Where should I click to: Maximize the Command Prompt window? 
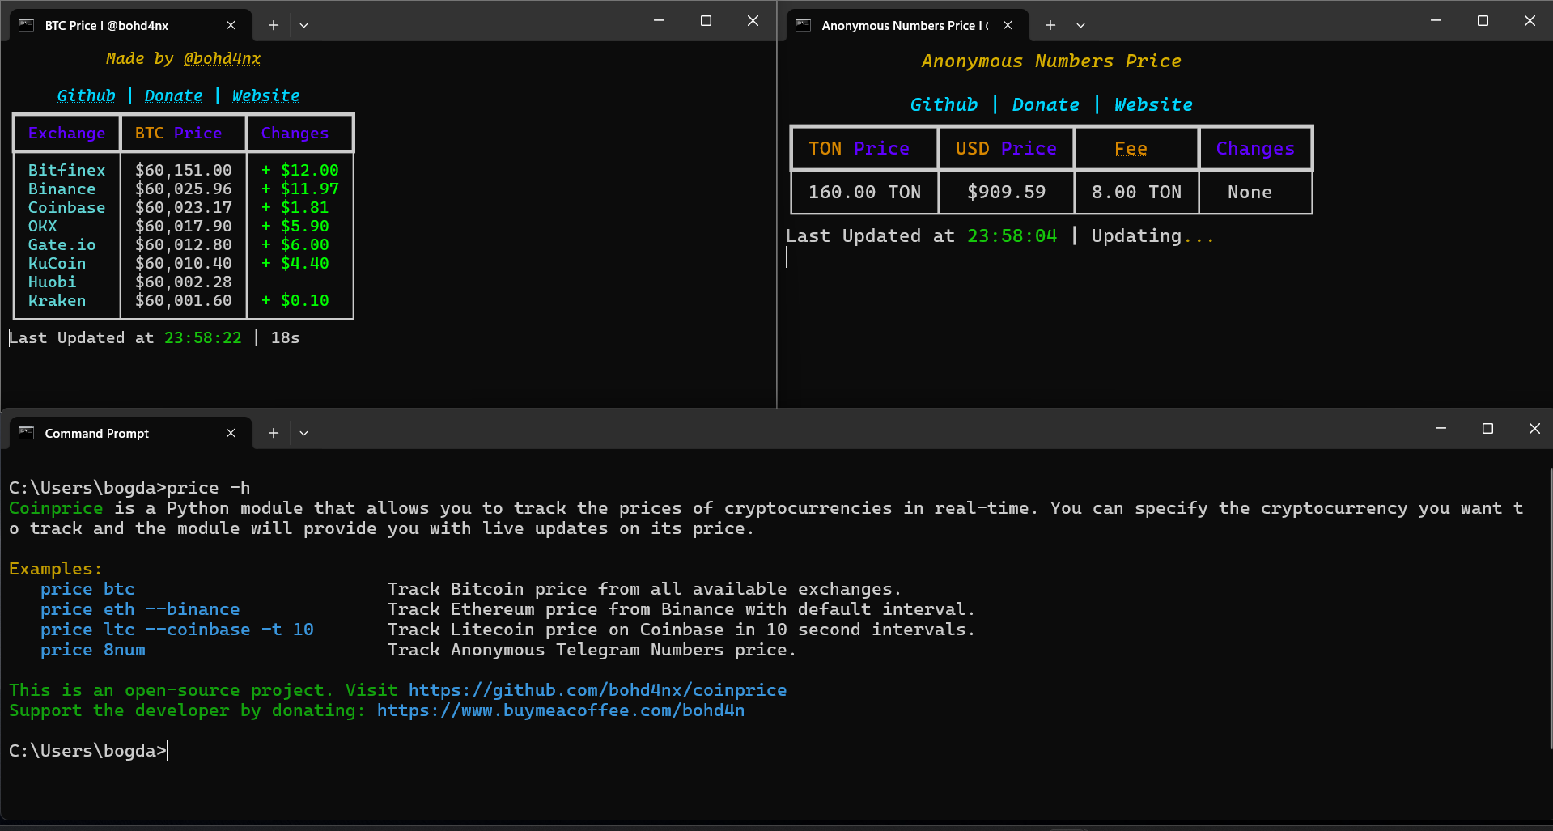(x=1487, y=429)
